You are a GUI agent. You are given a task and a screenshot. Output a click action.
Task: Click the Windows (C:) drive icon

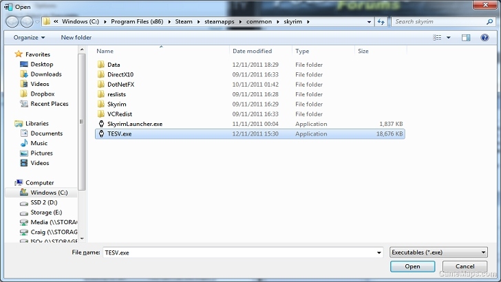tap(23, 193)
